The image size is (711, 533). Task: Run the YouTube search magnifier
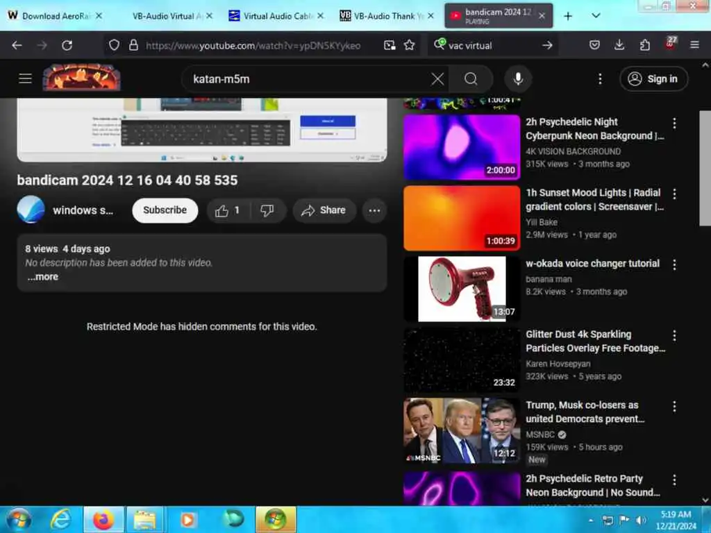click(471, 79)
